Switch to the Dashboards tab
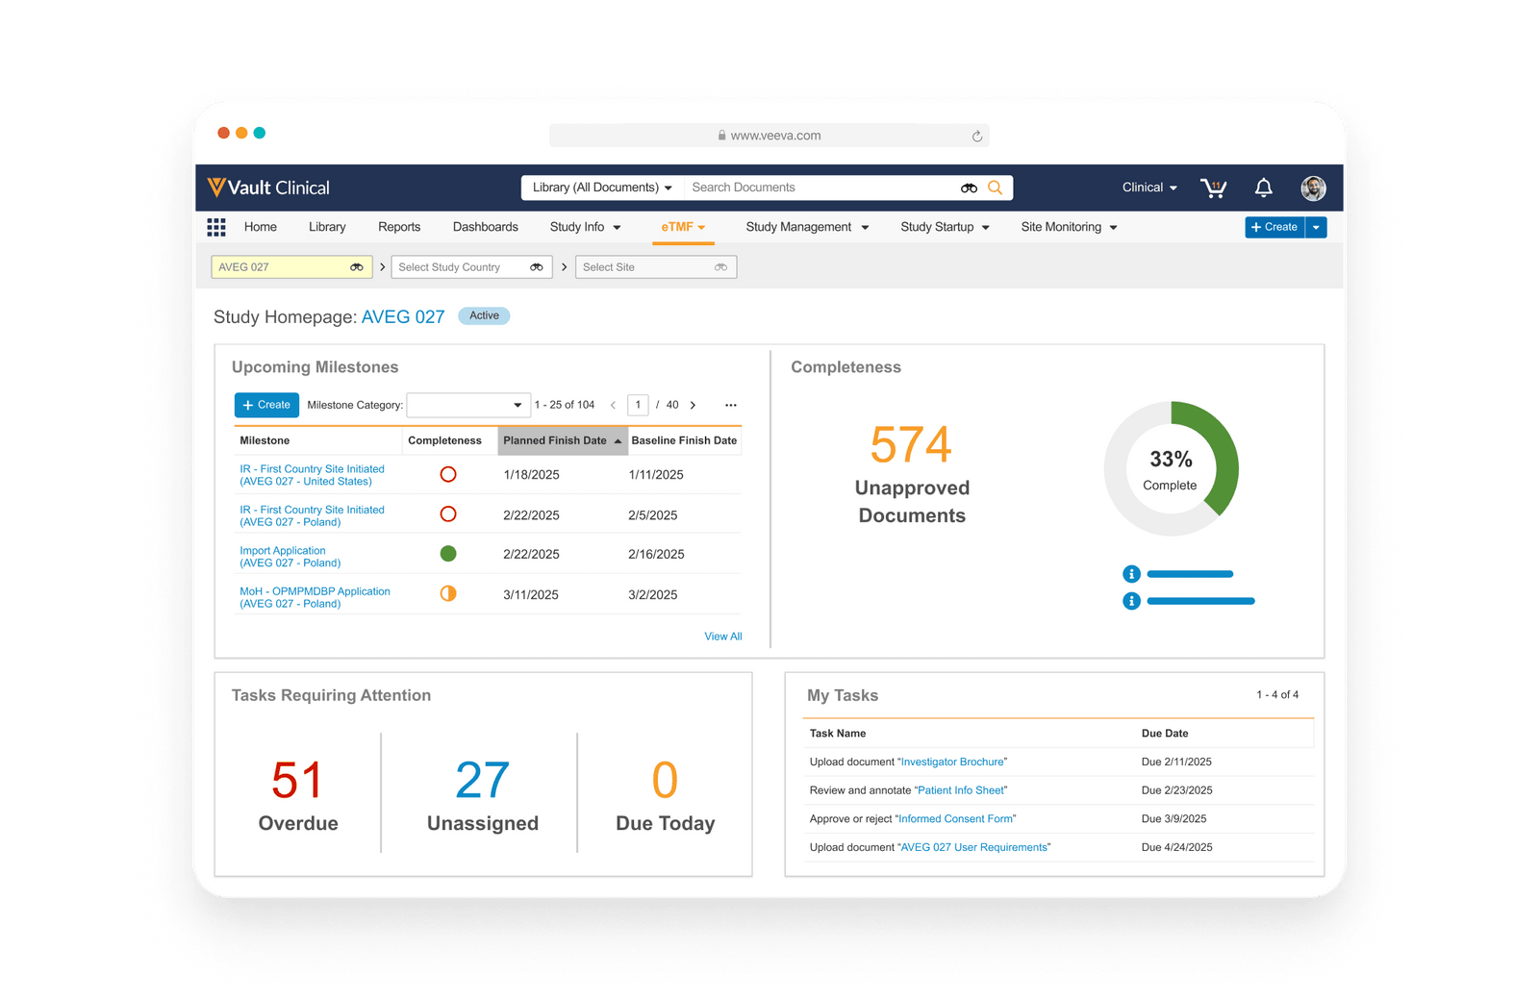The image size is (1539, 1000). [x=485, y=227]
